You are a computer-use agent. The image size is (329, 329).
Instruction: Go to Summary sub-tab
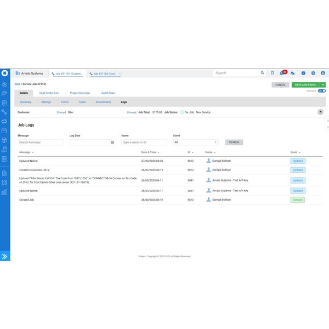click(x=26, y=102)
